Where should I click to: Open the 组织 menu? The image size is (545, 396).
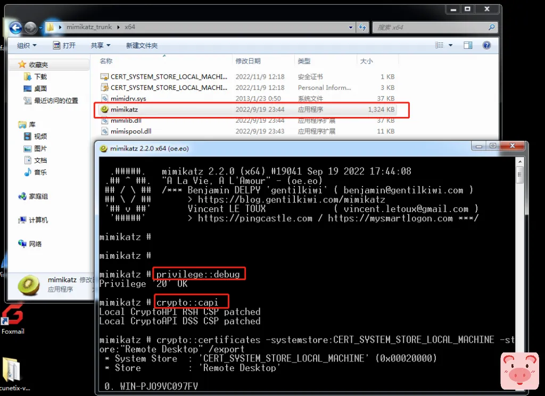pos(27,46)
